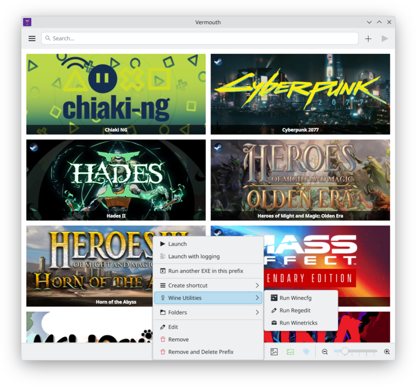The image size is (416, 386).
Task: Click the play arrow in the top toolbar
Action: click(385, 39)
